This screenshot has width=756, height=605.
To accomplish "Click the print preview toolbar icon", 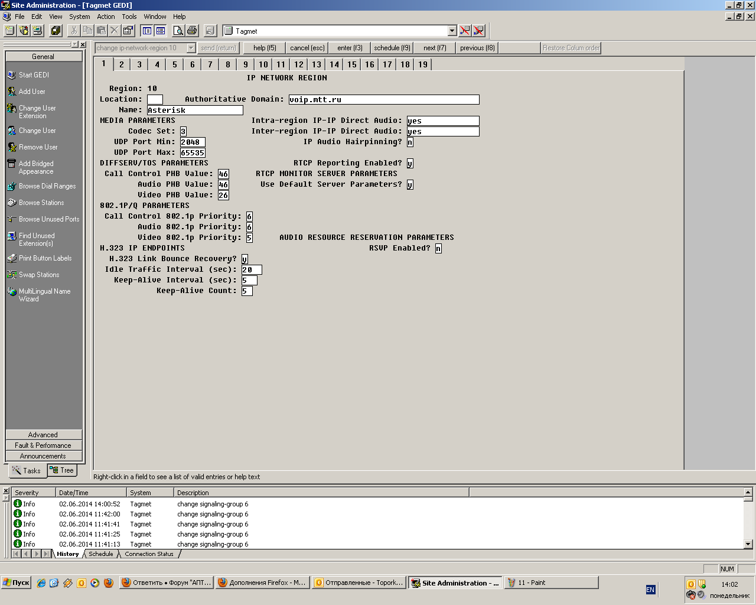I will (178, 31).
